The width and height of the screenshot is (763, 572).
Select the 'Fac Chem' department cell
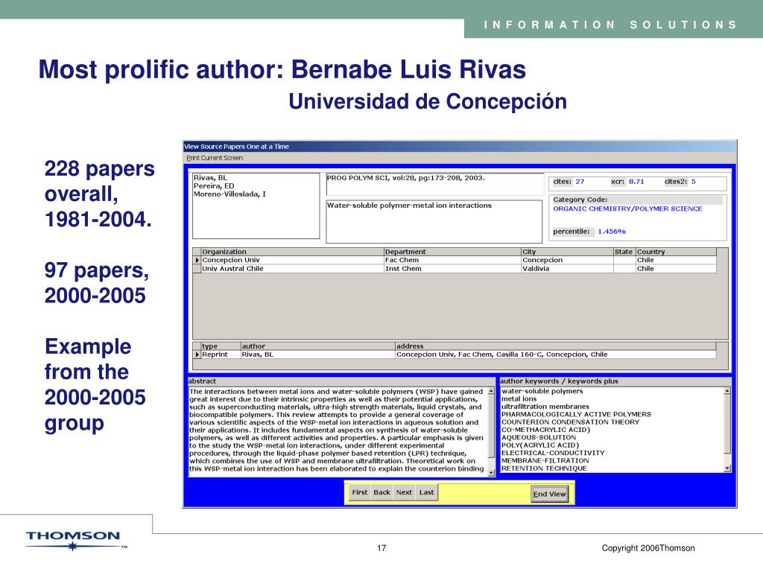452,260
